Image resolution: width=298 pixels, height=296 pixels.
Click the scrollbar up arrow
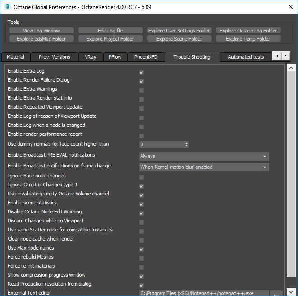(291, 68)
